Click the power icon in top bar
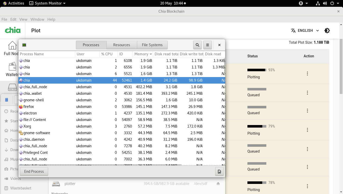The width and height of the screenshot is (343, 194). coord(332,3)
